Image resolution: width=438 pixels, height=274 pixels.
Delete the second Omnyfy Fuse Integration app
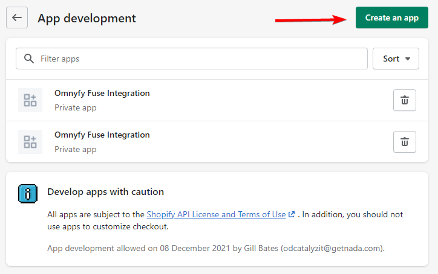405,142
